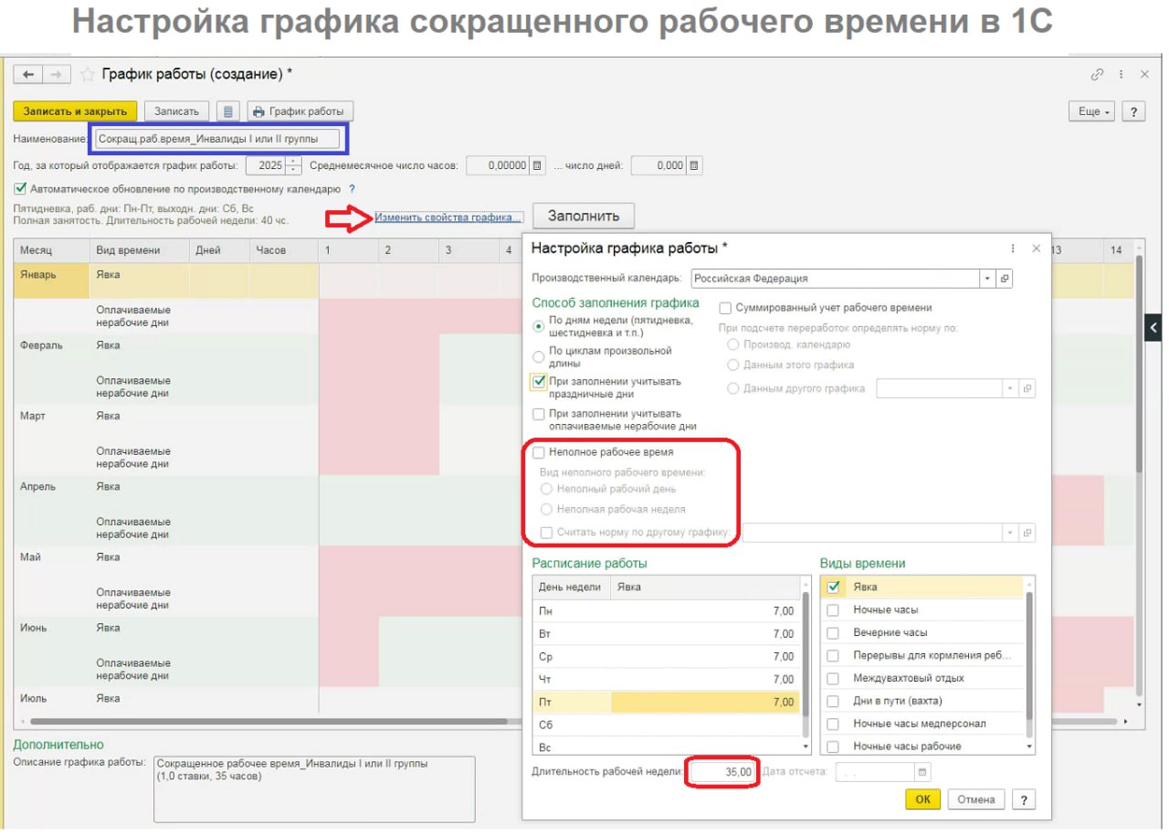Image resolution: width=1169 pixels, height=836 pixels.
Task: Check Вечерние часы time type
Action: pos(833,632)
